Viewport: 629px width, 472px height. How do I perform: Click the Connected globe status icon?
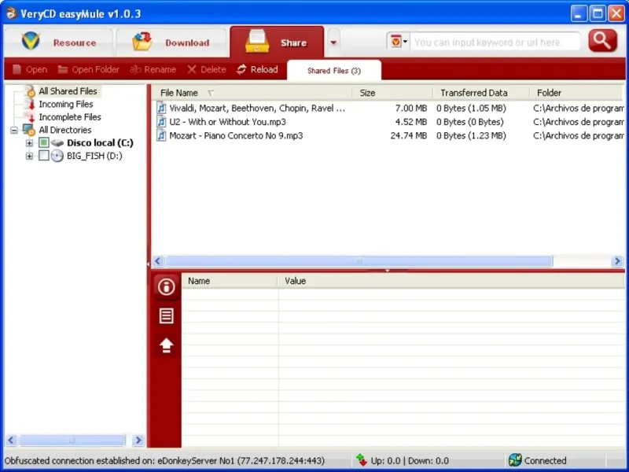(x=515, y=460)
